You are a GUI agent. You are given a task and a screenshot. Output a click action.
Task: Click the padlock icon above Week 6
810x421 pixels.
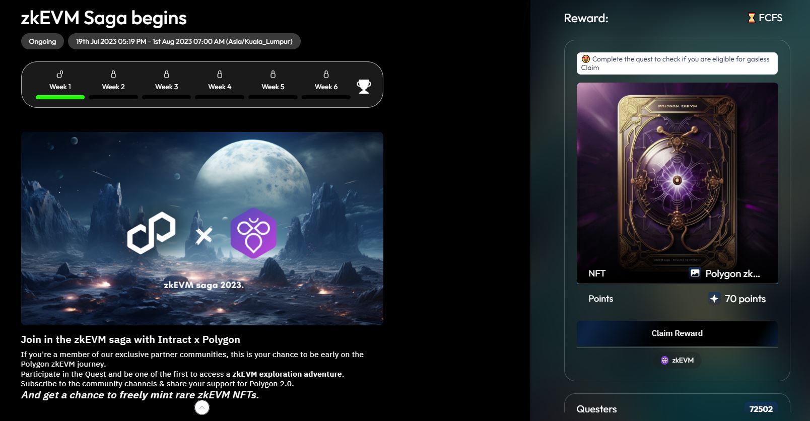point(326,74)
